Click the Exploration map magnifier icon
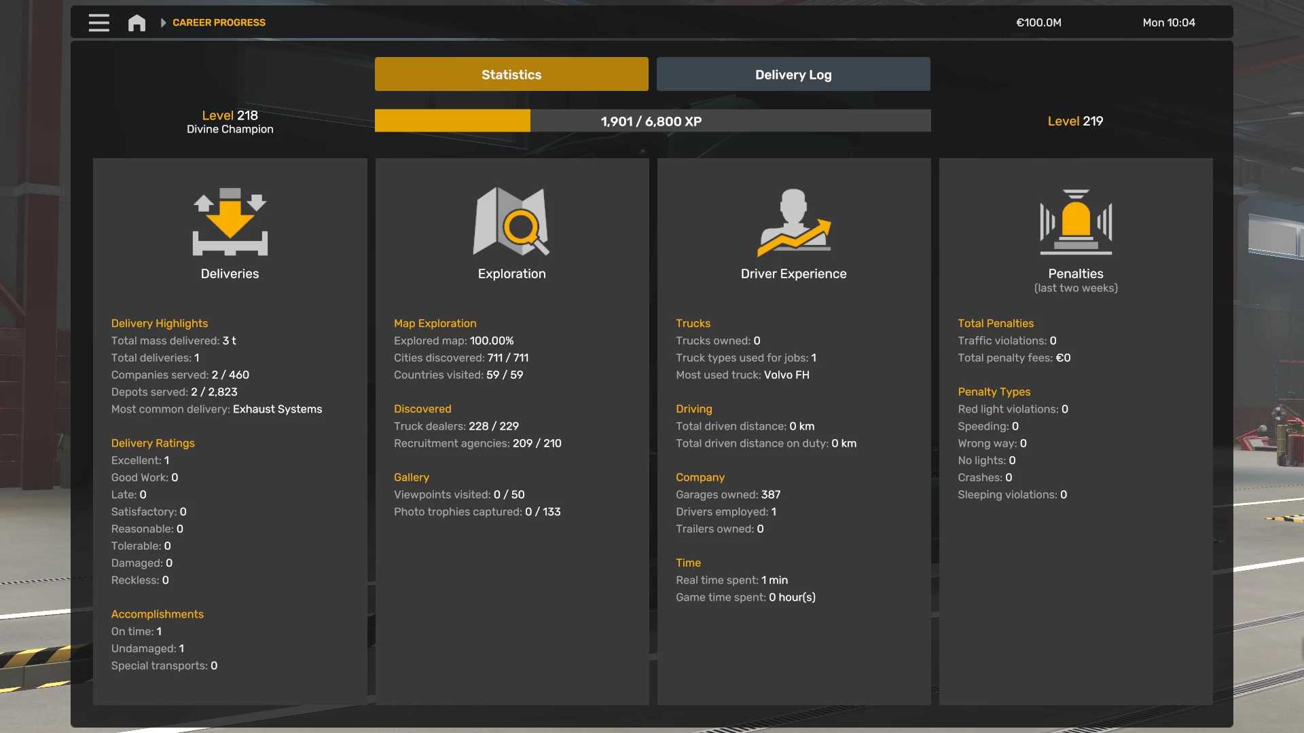Viewport: 1304px width, 733px height. 511,222
